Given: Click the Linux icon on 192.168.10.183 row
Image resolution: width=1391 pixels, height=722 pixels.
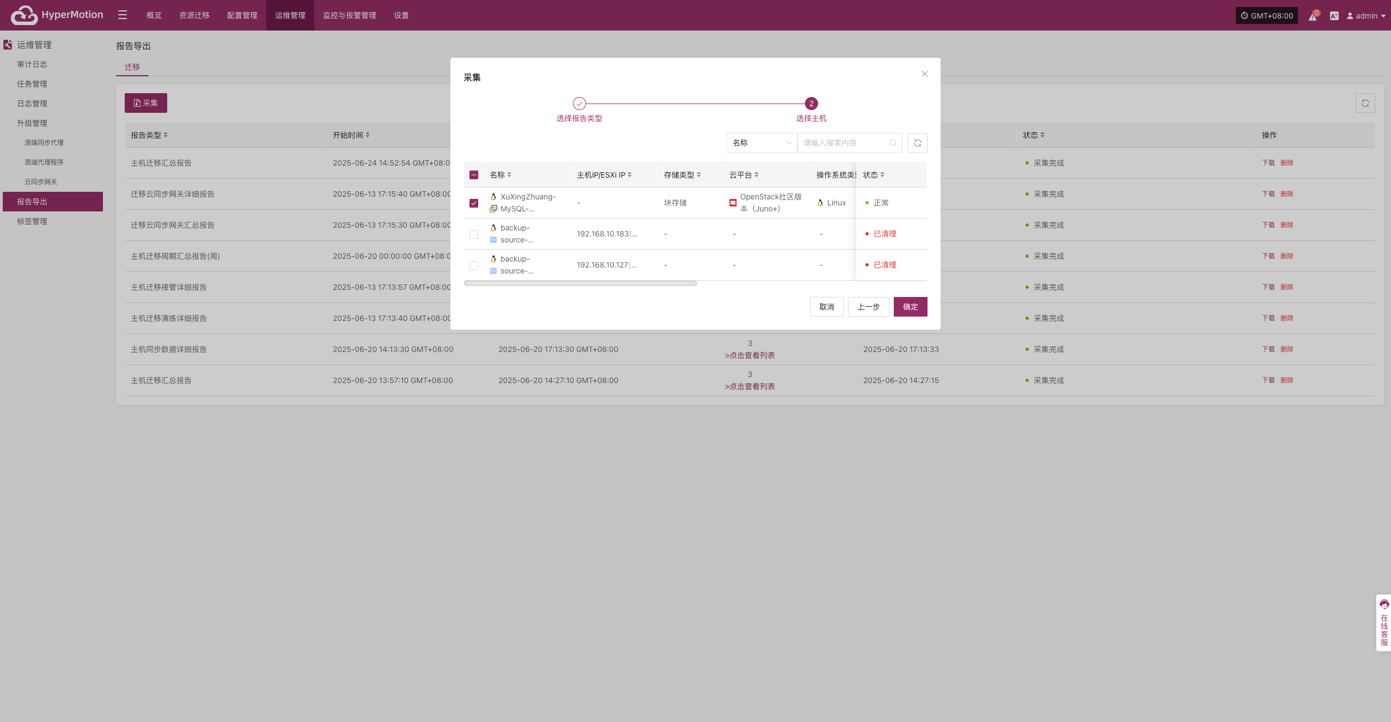Looking at the screenshot, I should (x=493, y=228).
